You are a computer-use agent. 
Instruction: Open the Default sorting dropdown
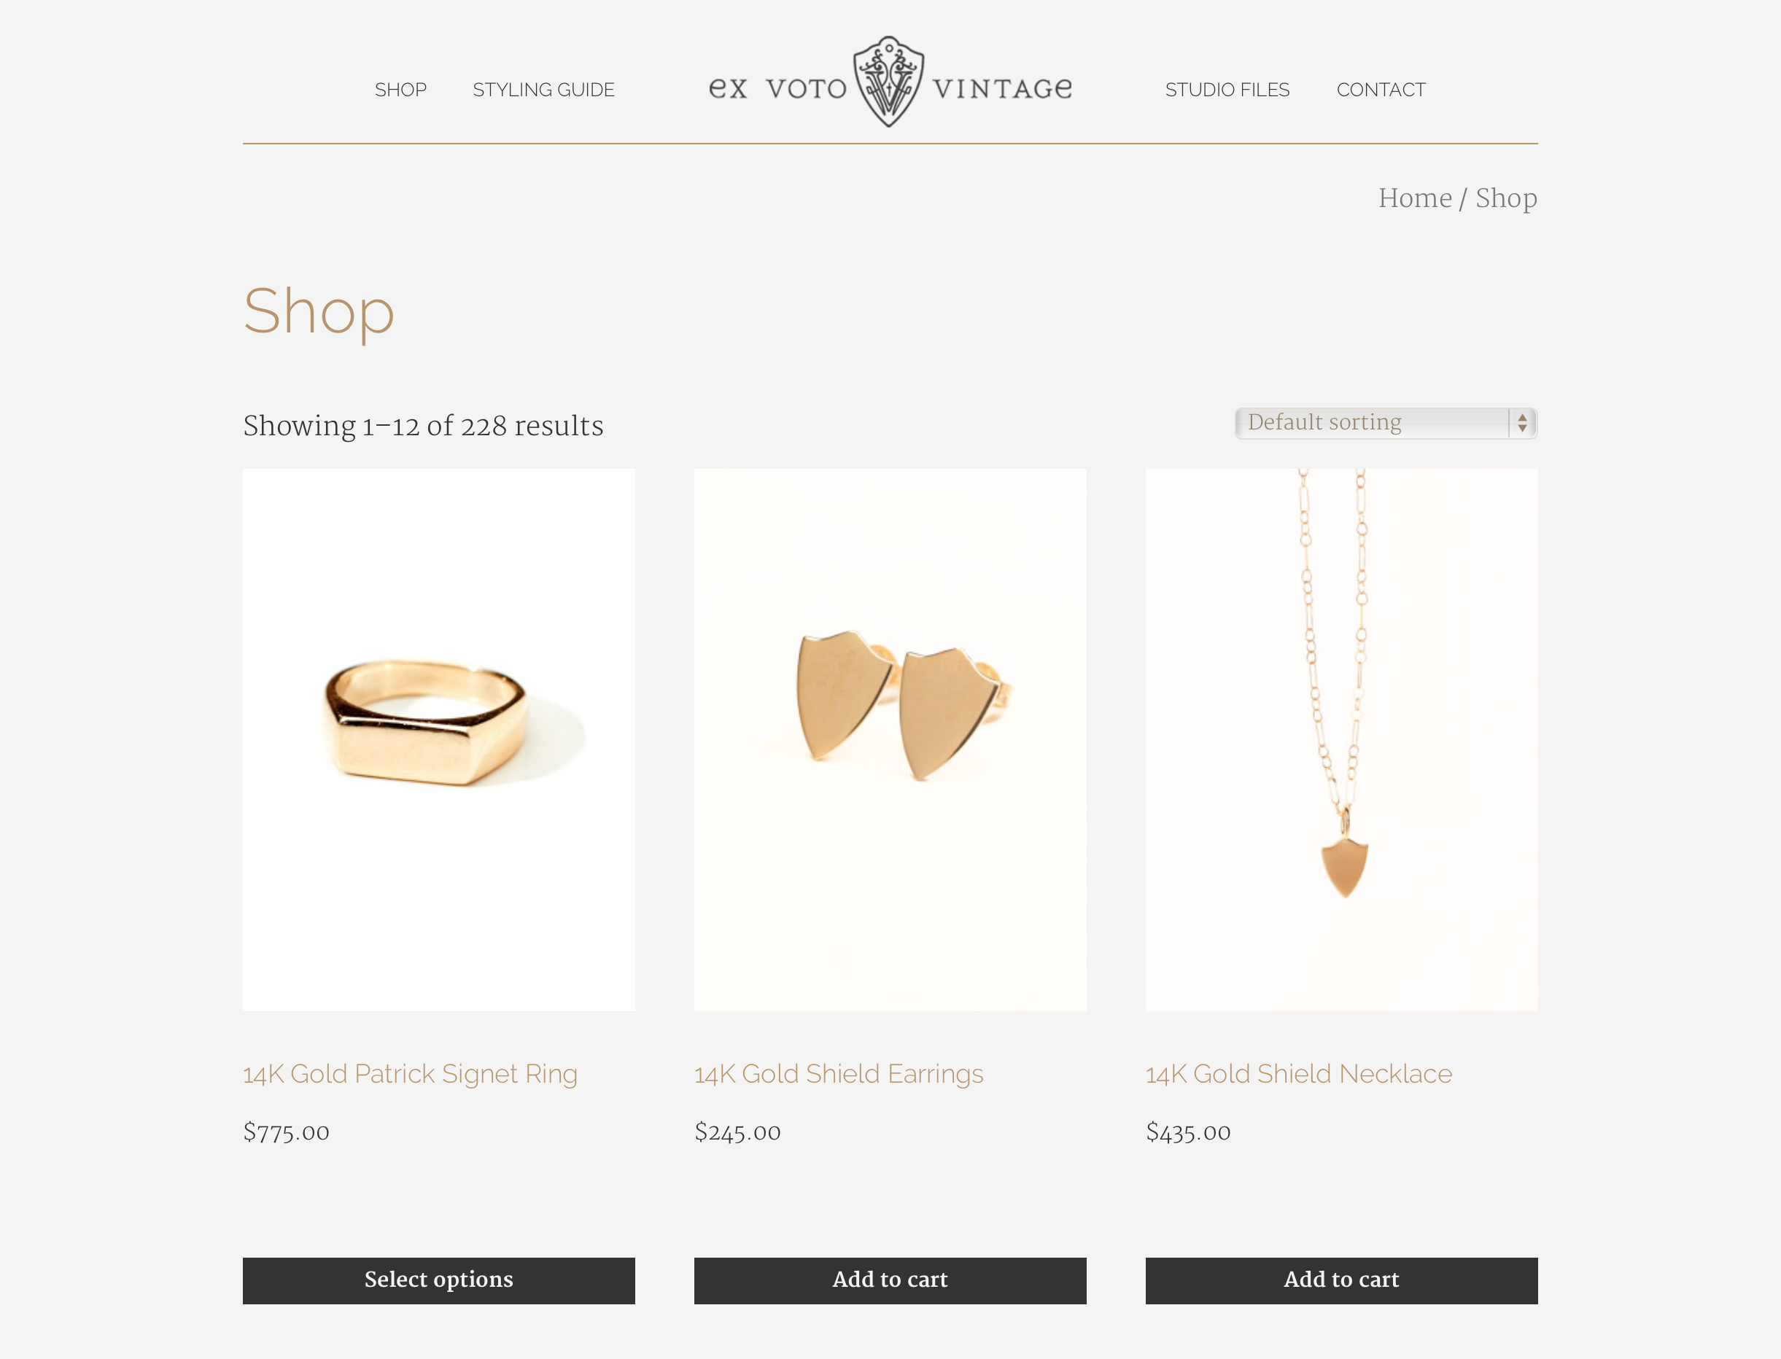tap(1385, 423)
